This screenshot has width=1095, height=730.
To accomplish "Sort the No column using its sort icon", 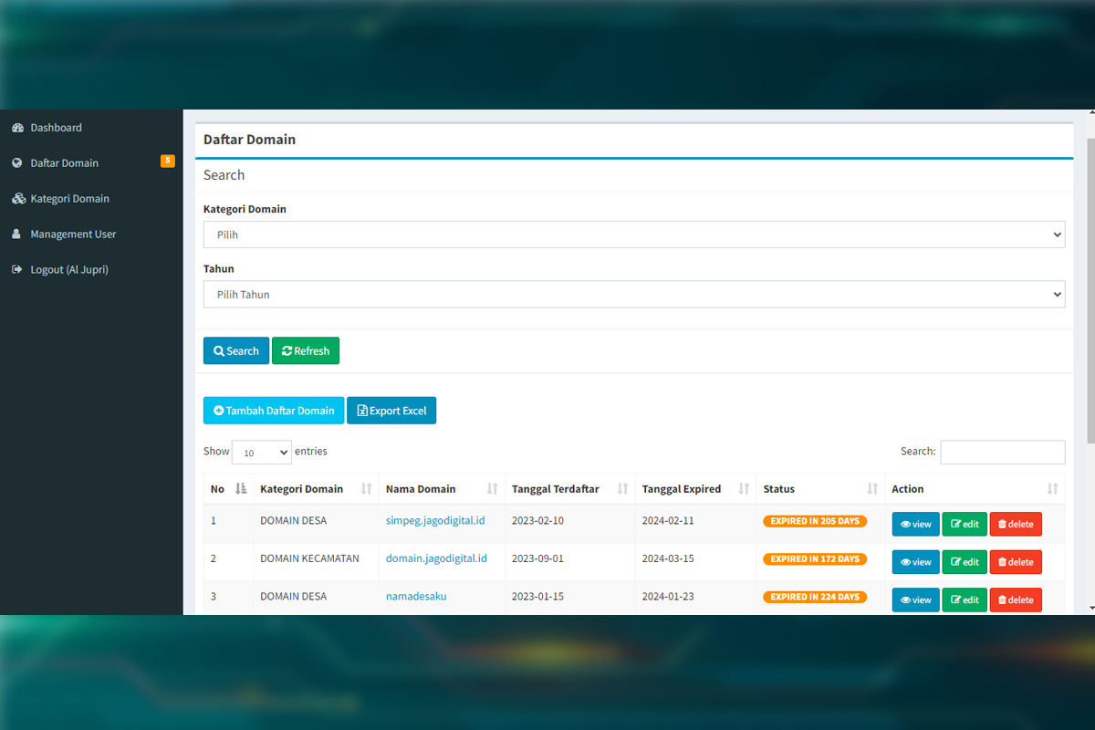I will click(241, 489).
